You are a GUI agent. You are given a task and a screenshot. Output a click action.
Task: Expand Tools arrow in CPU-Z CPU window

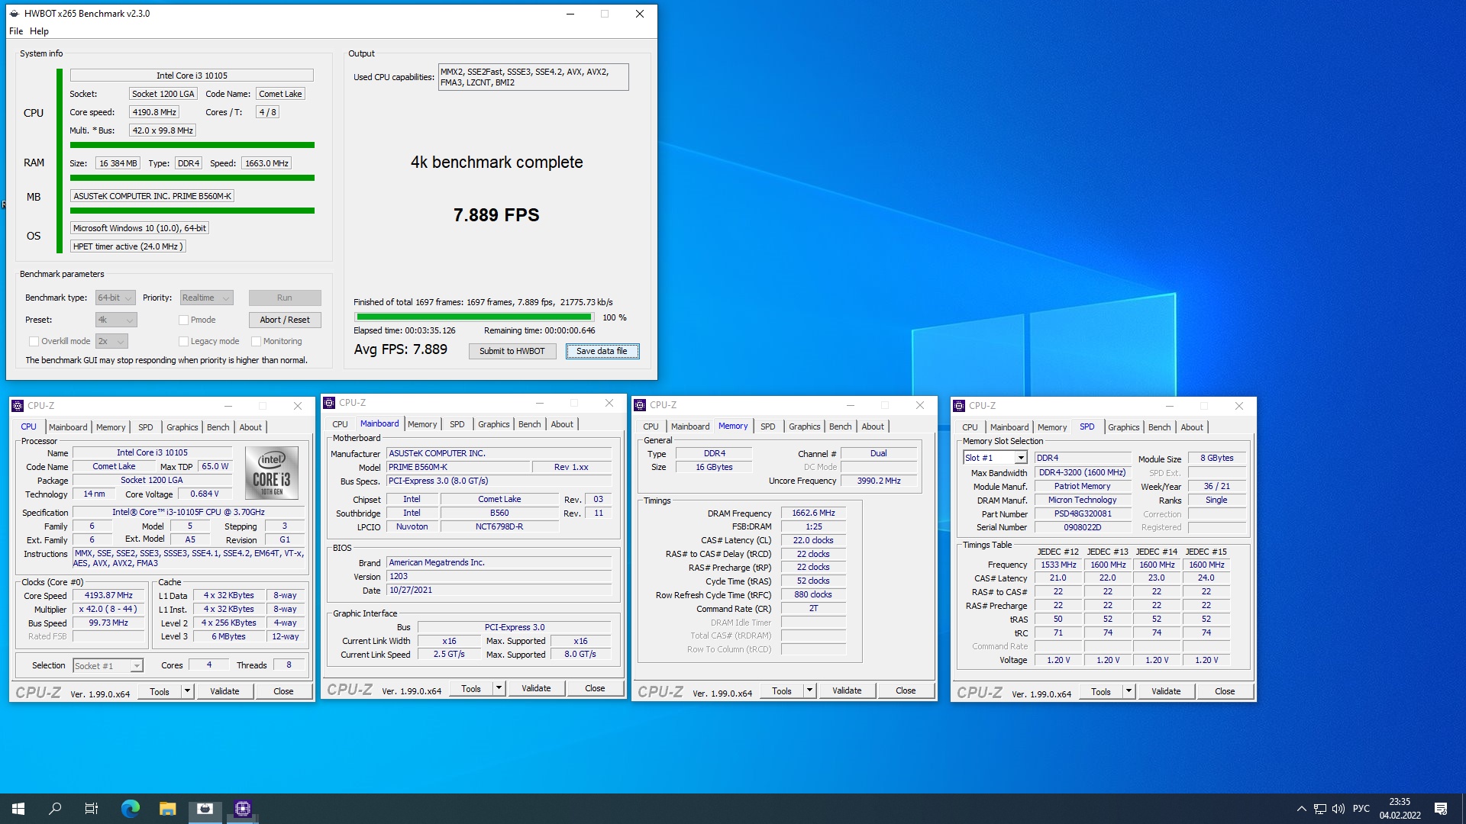(x=187, y=691)
